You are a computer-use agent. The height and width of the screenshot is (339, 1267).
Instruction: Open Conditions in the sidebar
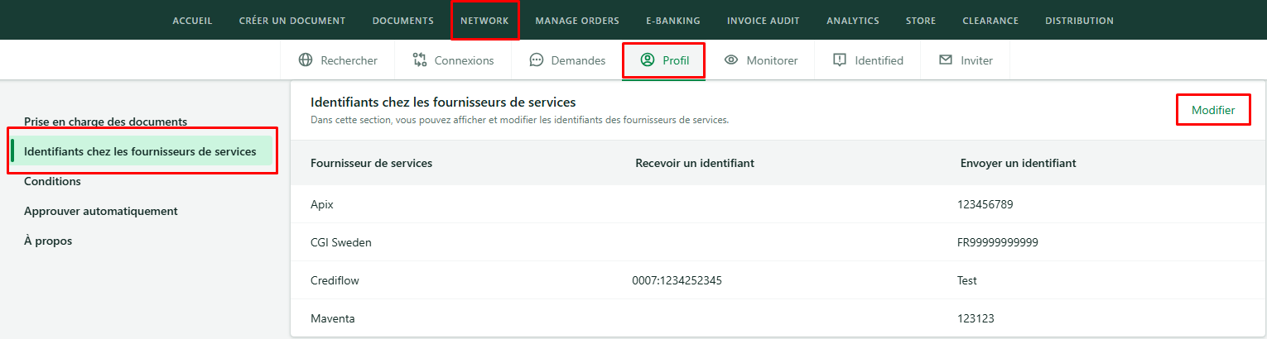point(52,181)
